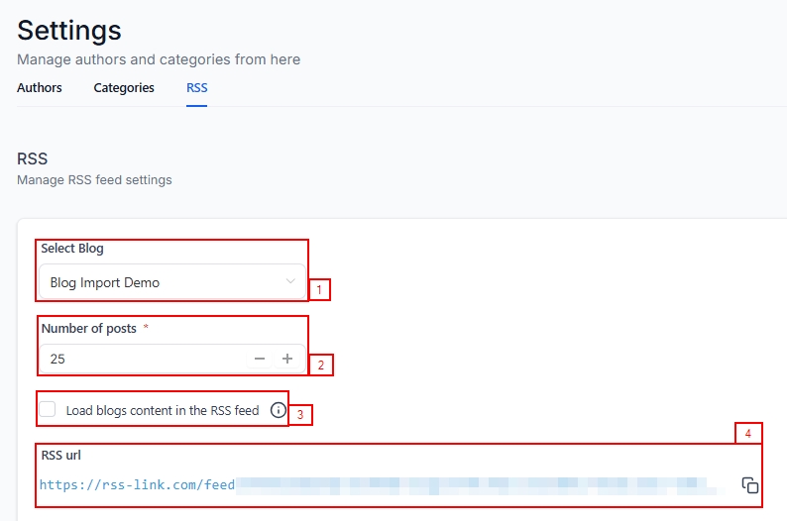Open the Categories tab

pyautogui.click(x=124, y=88)
